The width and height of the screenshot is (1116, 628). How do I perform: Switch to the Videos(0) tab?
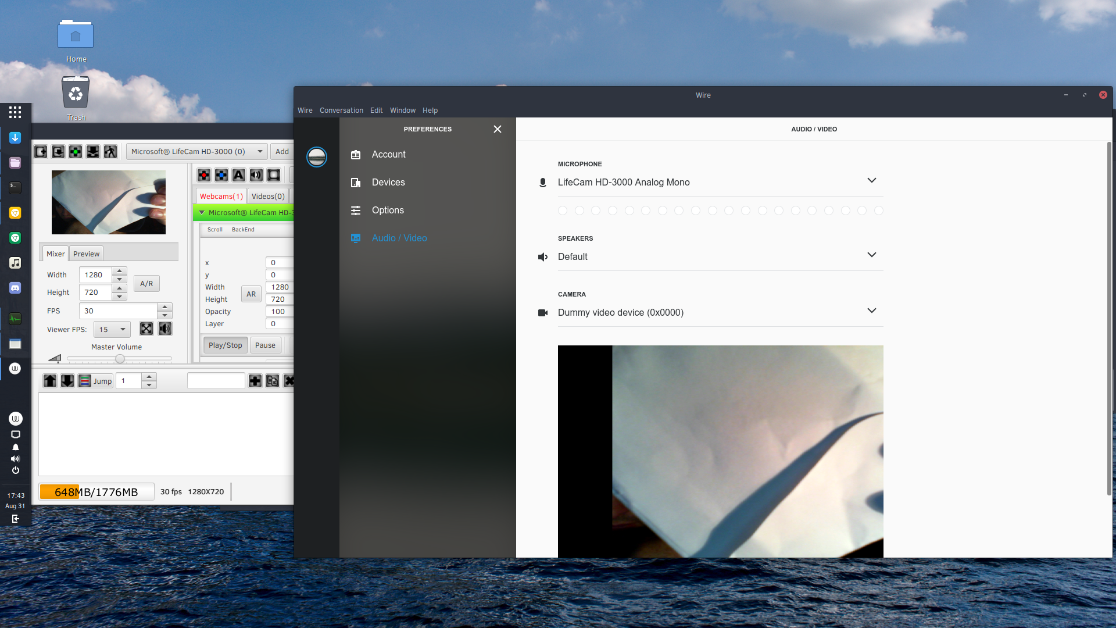(267, 196)
